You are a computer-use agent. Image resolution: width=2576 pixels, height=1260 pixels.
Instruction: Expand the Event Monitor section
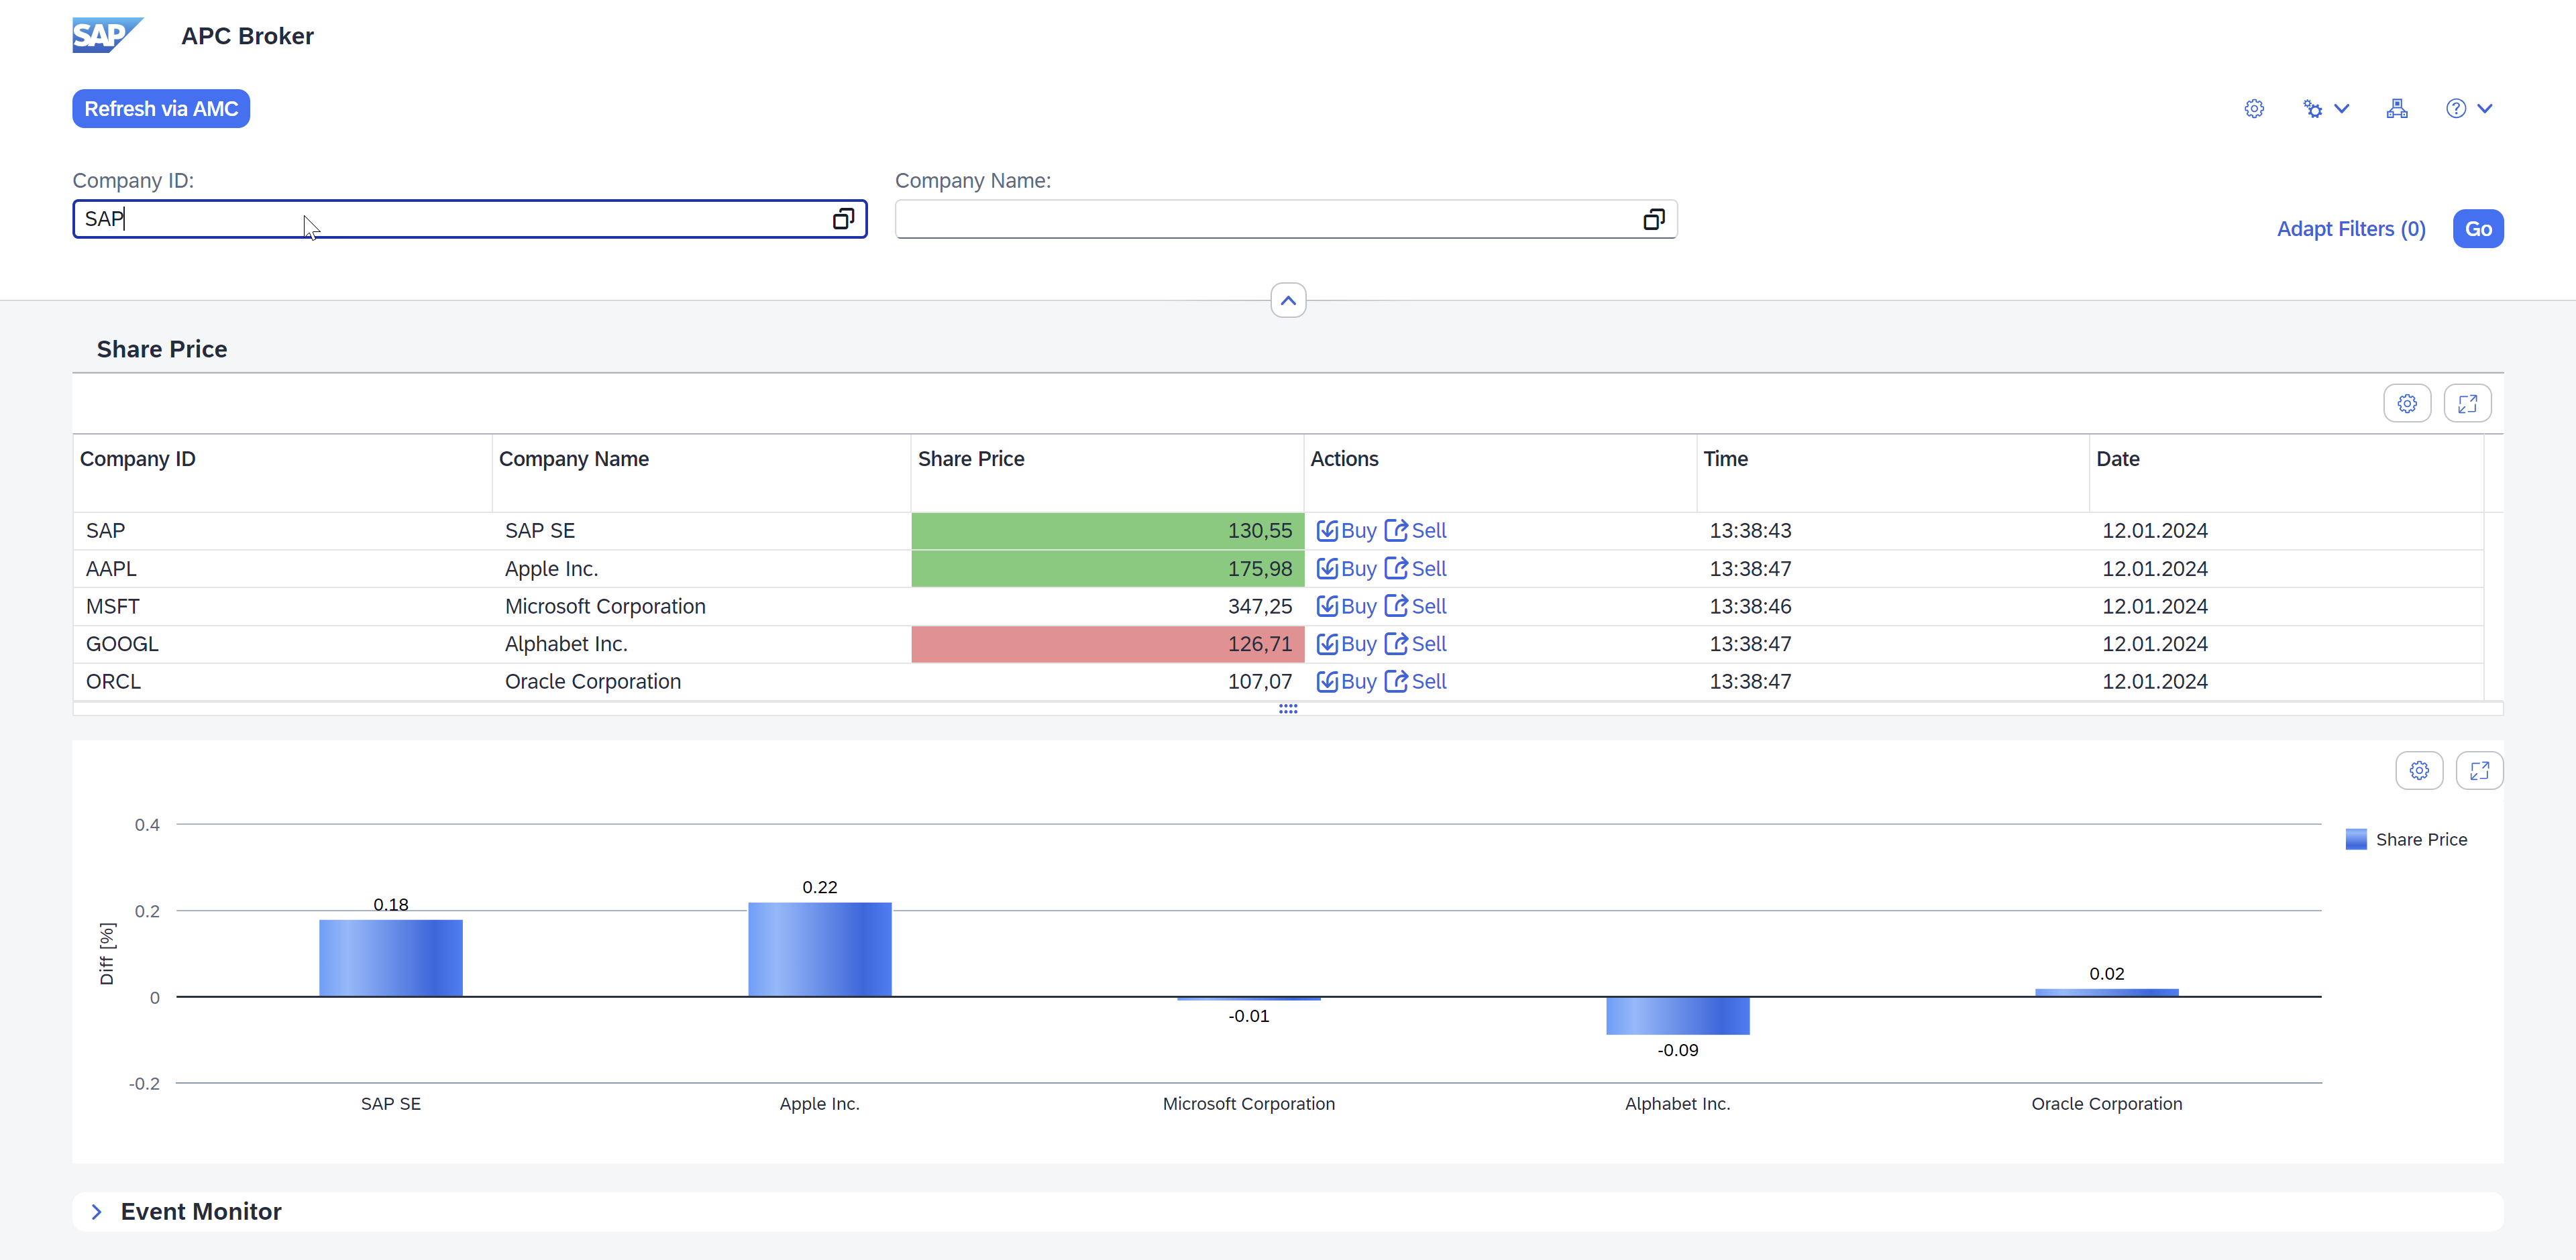(x=97, y=1211)
